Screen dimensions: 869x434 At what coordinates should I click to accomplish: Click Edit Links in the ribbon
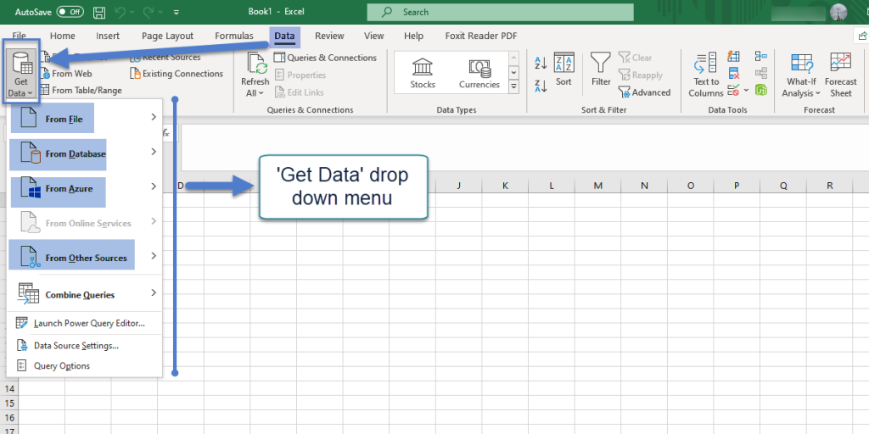(299, 92)
